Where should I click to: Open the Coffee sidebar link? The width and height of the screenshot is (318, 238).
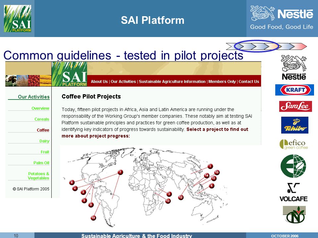point(43,130)
